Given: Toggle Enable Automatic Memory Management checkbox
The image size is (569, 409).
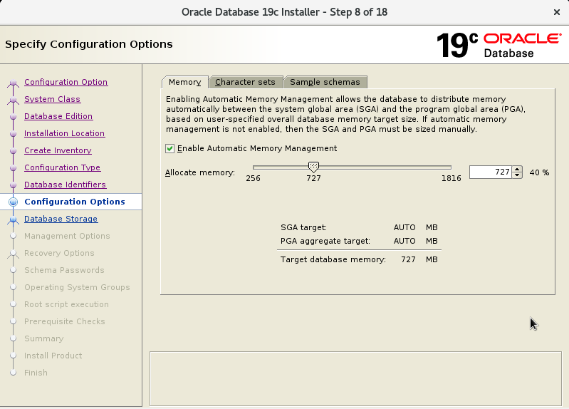Looking at the screenshot, I should tap(169, 148).
